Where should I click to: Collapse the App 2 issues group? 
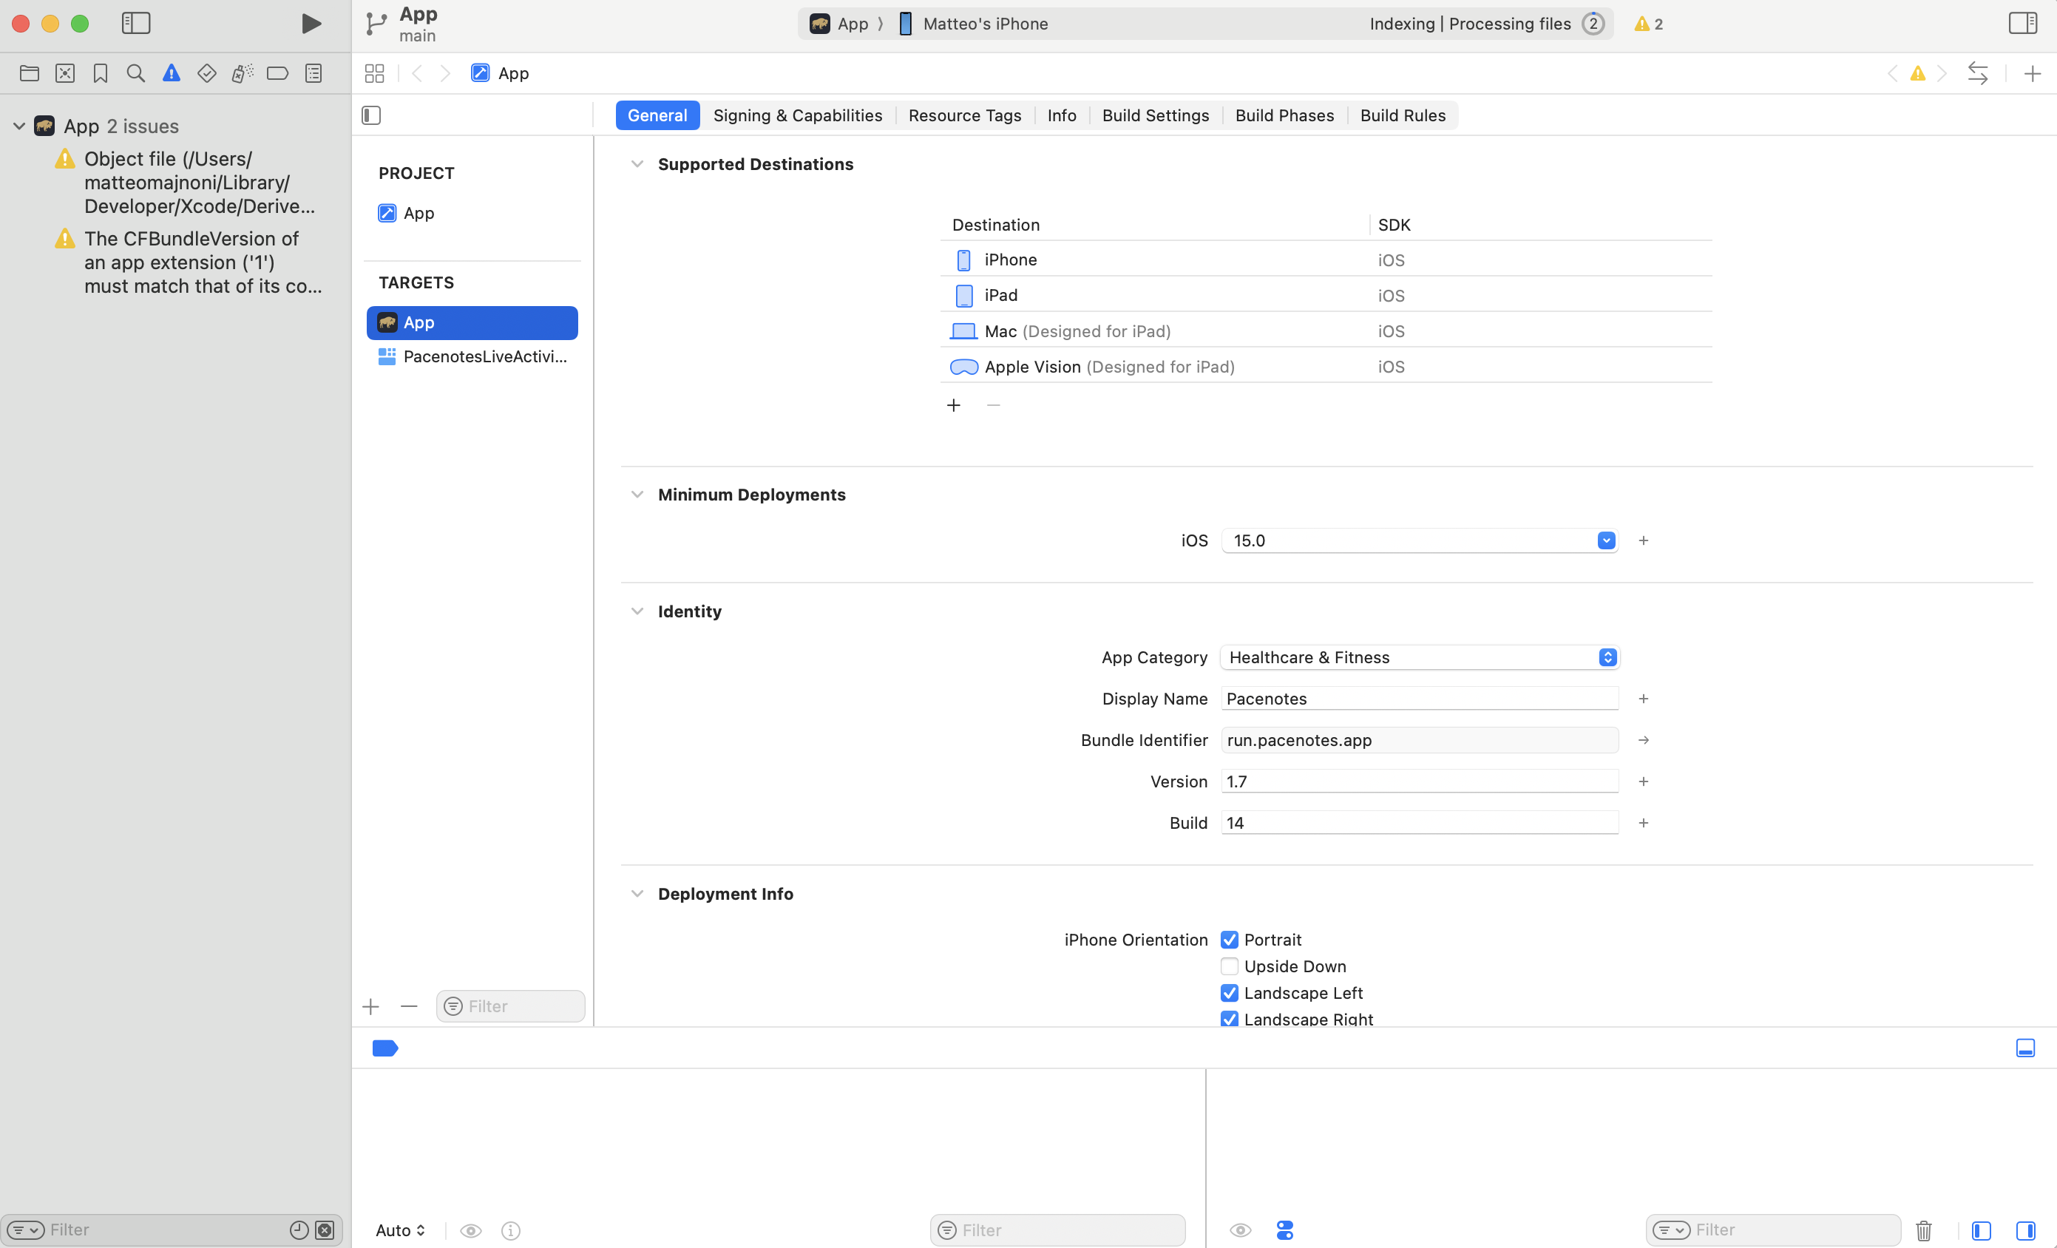tap(19, 126)
